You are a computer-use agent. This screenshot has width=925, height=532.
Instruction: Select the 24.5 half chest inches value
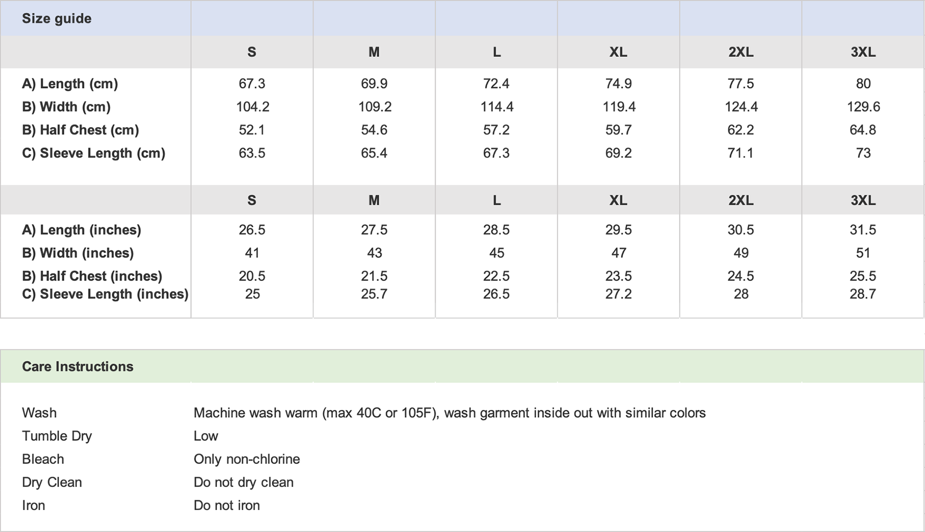740,276
